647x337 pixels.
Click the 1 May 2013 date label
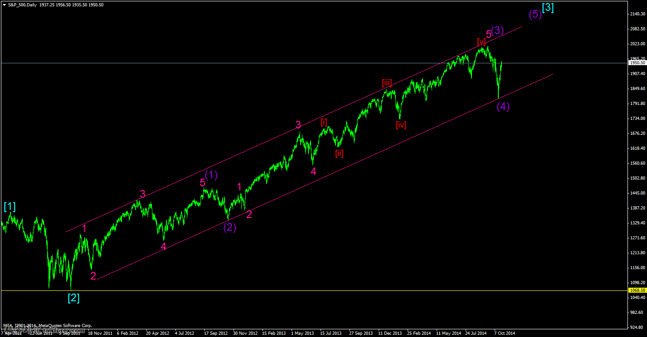(x=302, y=333)
